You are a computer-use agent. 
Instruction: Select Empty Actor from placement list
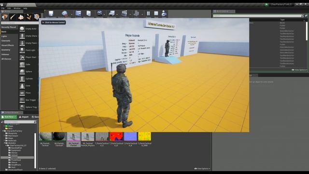(29, 29)
